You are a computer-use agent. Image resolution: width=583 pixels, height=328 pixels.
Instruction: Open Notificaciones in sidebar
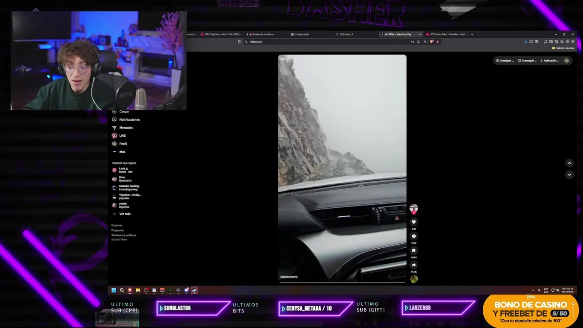126,119
